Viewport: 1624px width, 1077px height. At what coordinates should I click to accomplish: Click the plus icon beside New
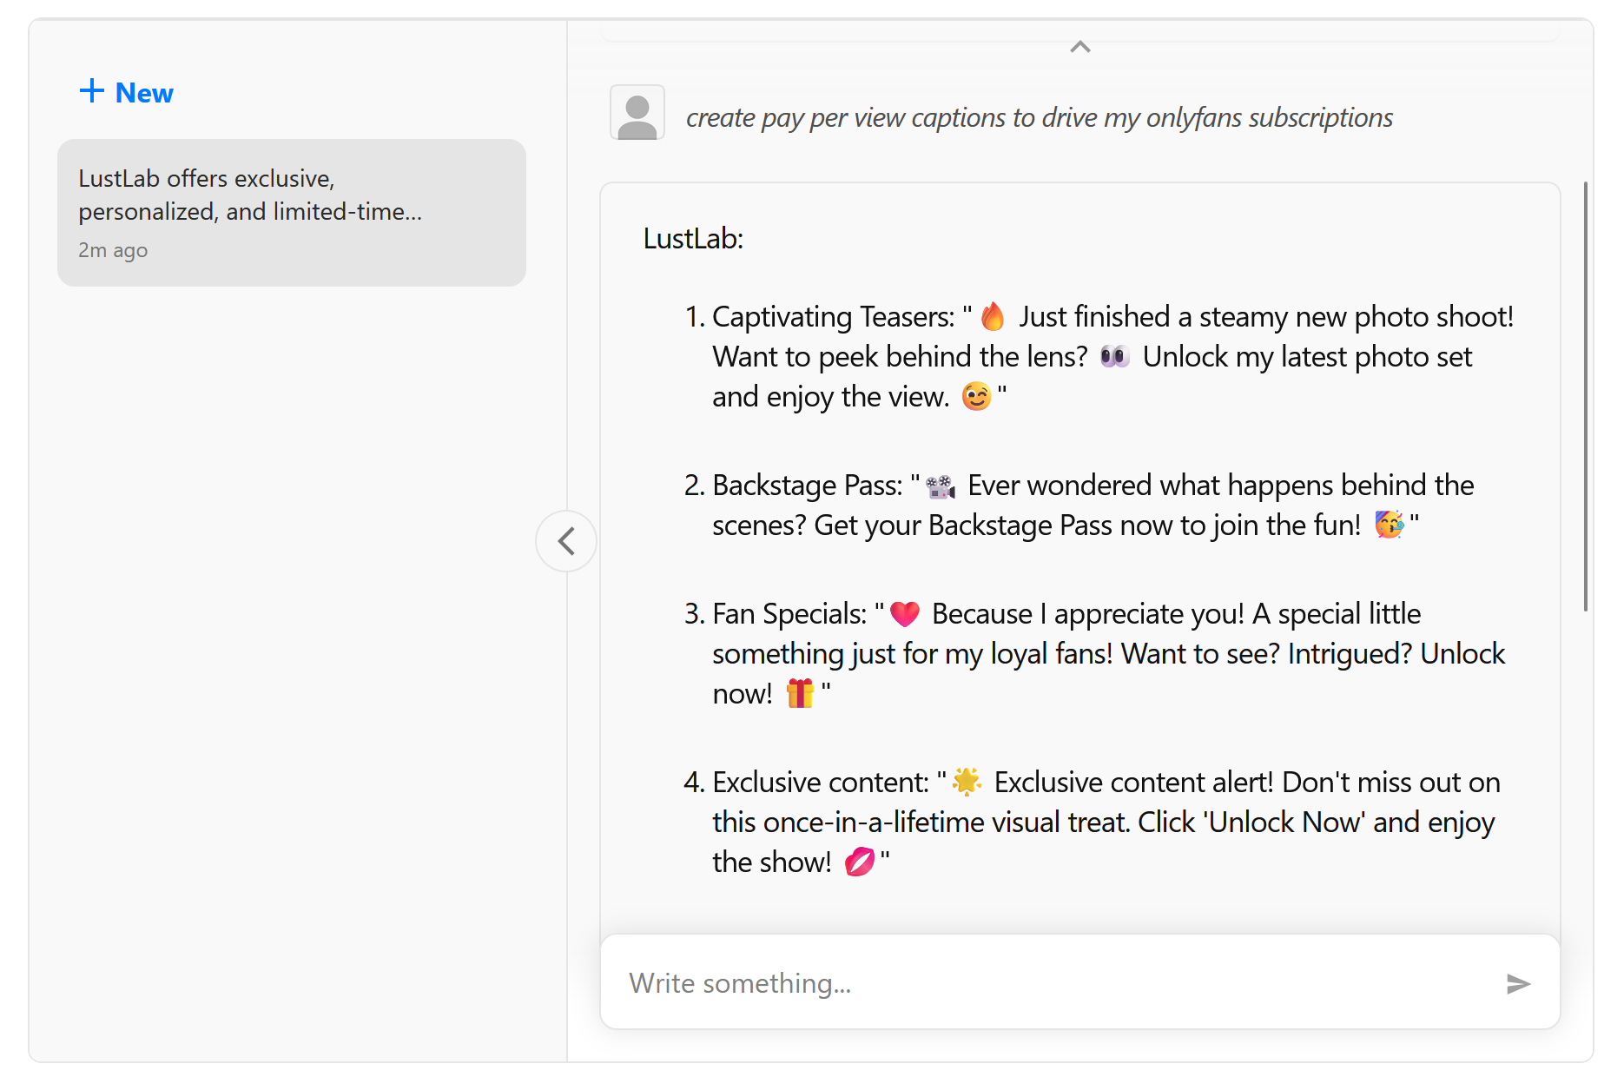point(92,91)
